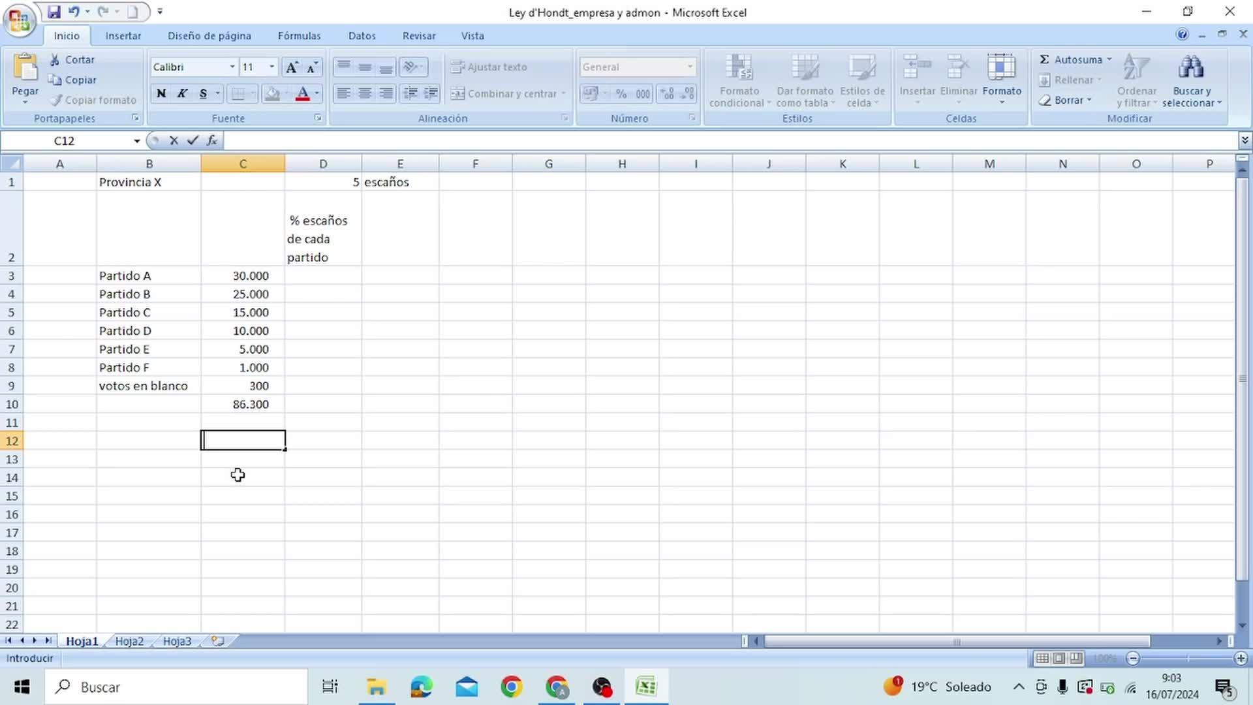Toggle Ajustar texto wrap option
Screen dimensions: 1253x705
point(489,67)
